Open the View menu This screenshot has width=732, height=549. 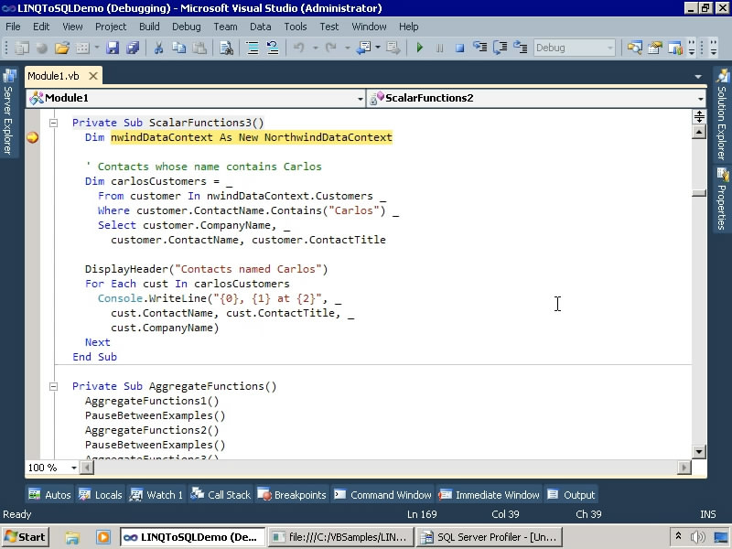72,27
